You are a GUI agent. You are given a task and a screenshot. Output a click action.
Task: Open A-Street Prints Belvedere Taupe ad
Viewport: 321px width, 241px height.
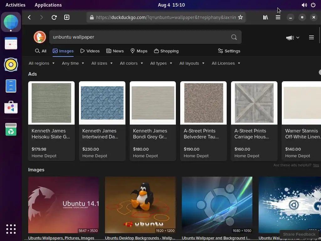pos(203,121)
